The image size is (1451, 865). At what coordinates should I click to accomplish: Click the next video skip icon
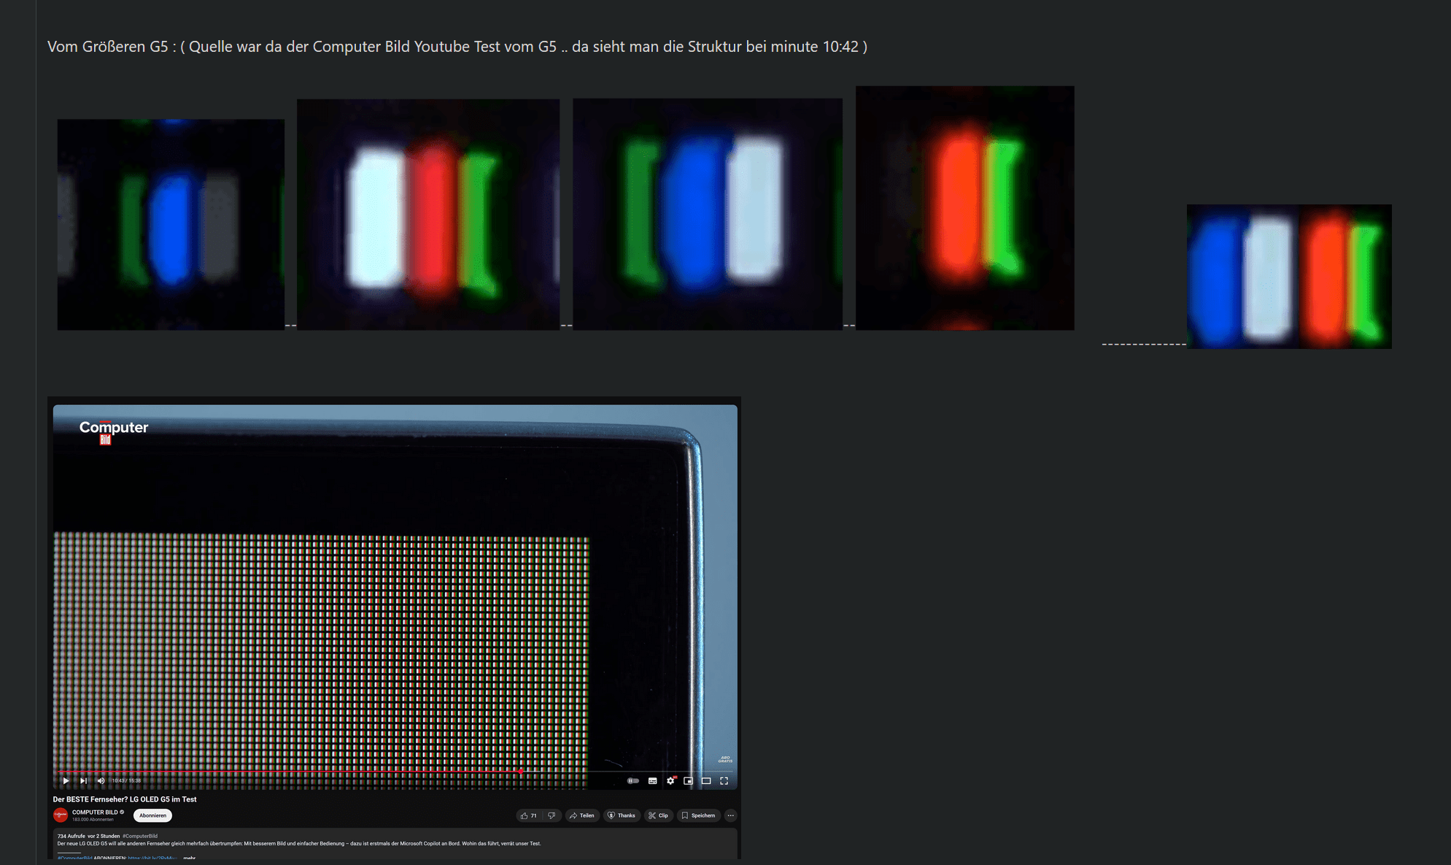click(x=83, y=781)
